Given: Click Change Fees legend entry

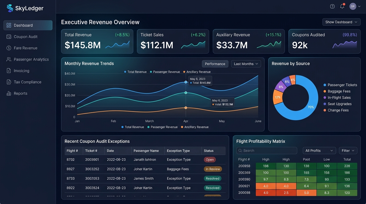Looking at the screenshot, I should coord(336,110).
